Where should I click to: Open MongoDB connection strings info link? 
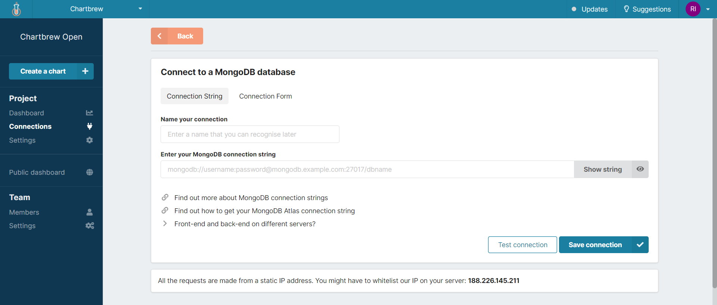251,197
